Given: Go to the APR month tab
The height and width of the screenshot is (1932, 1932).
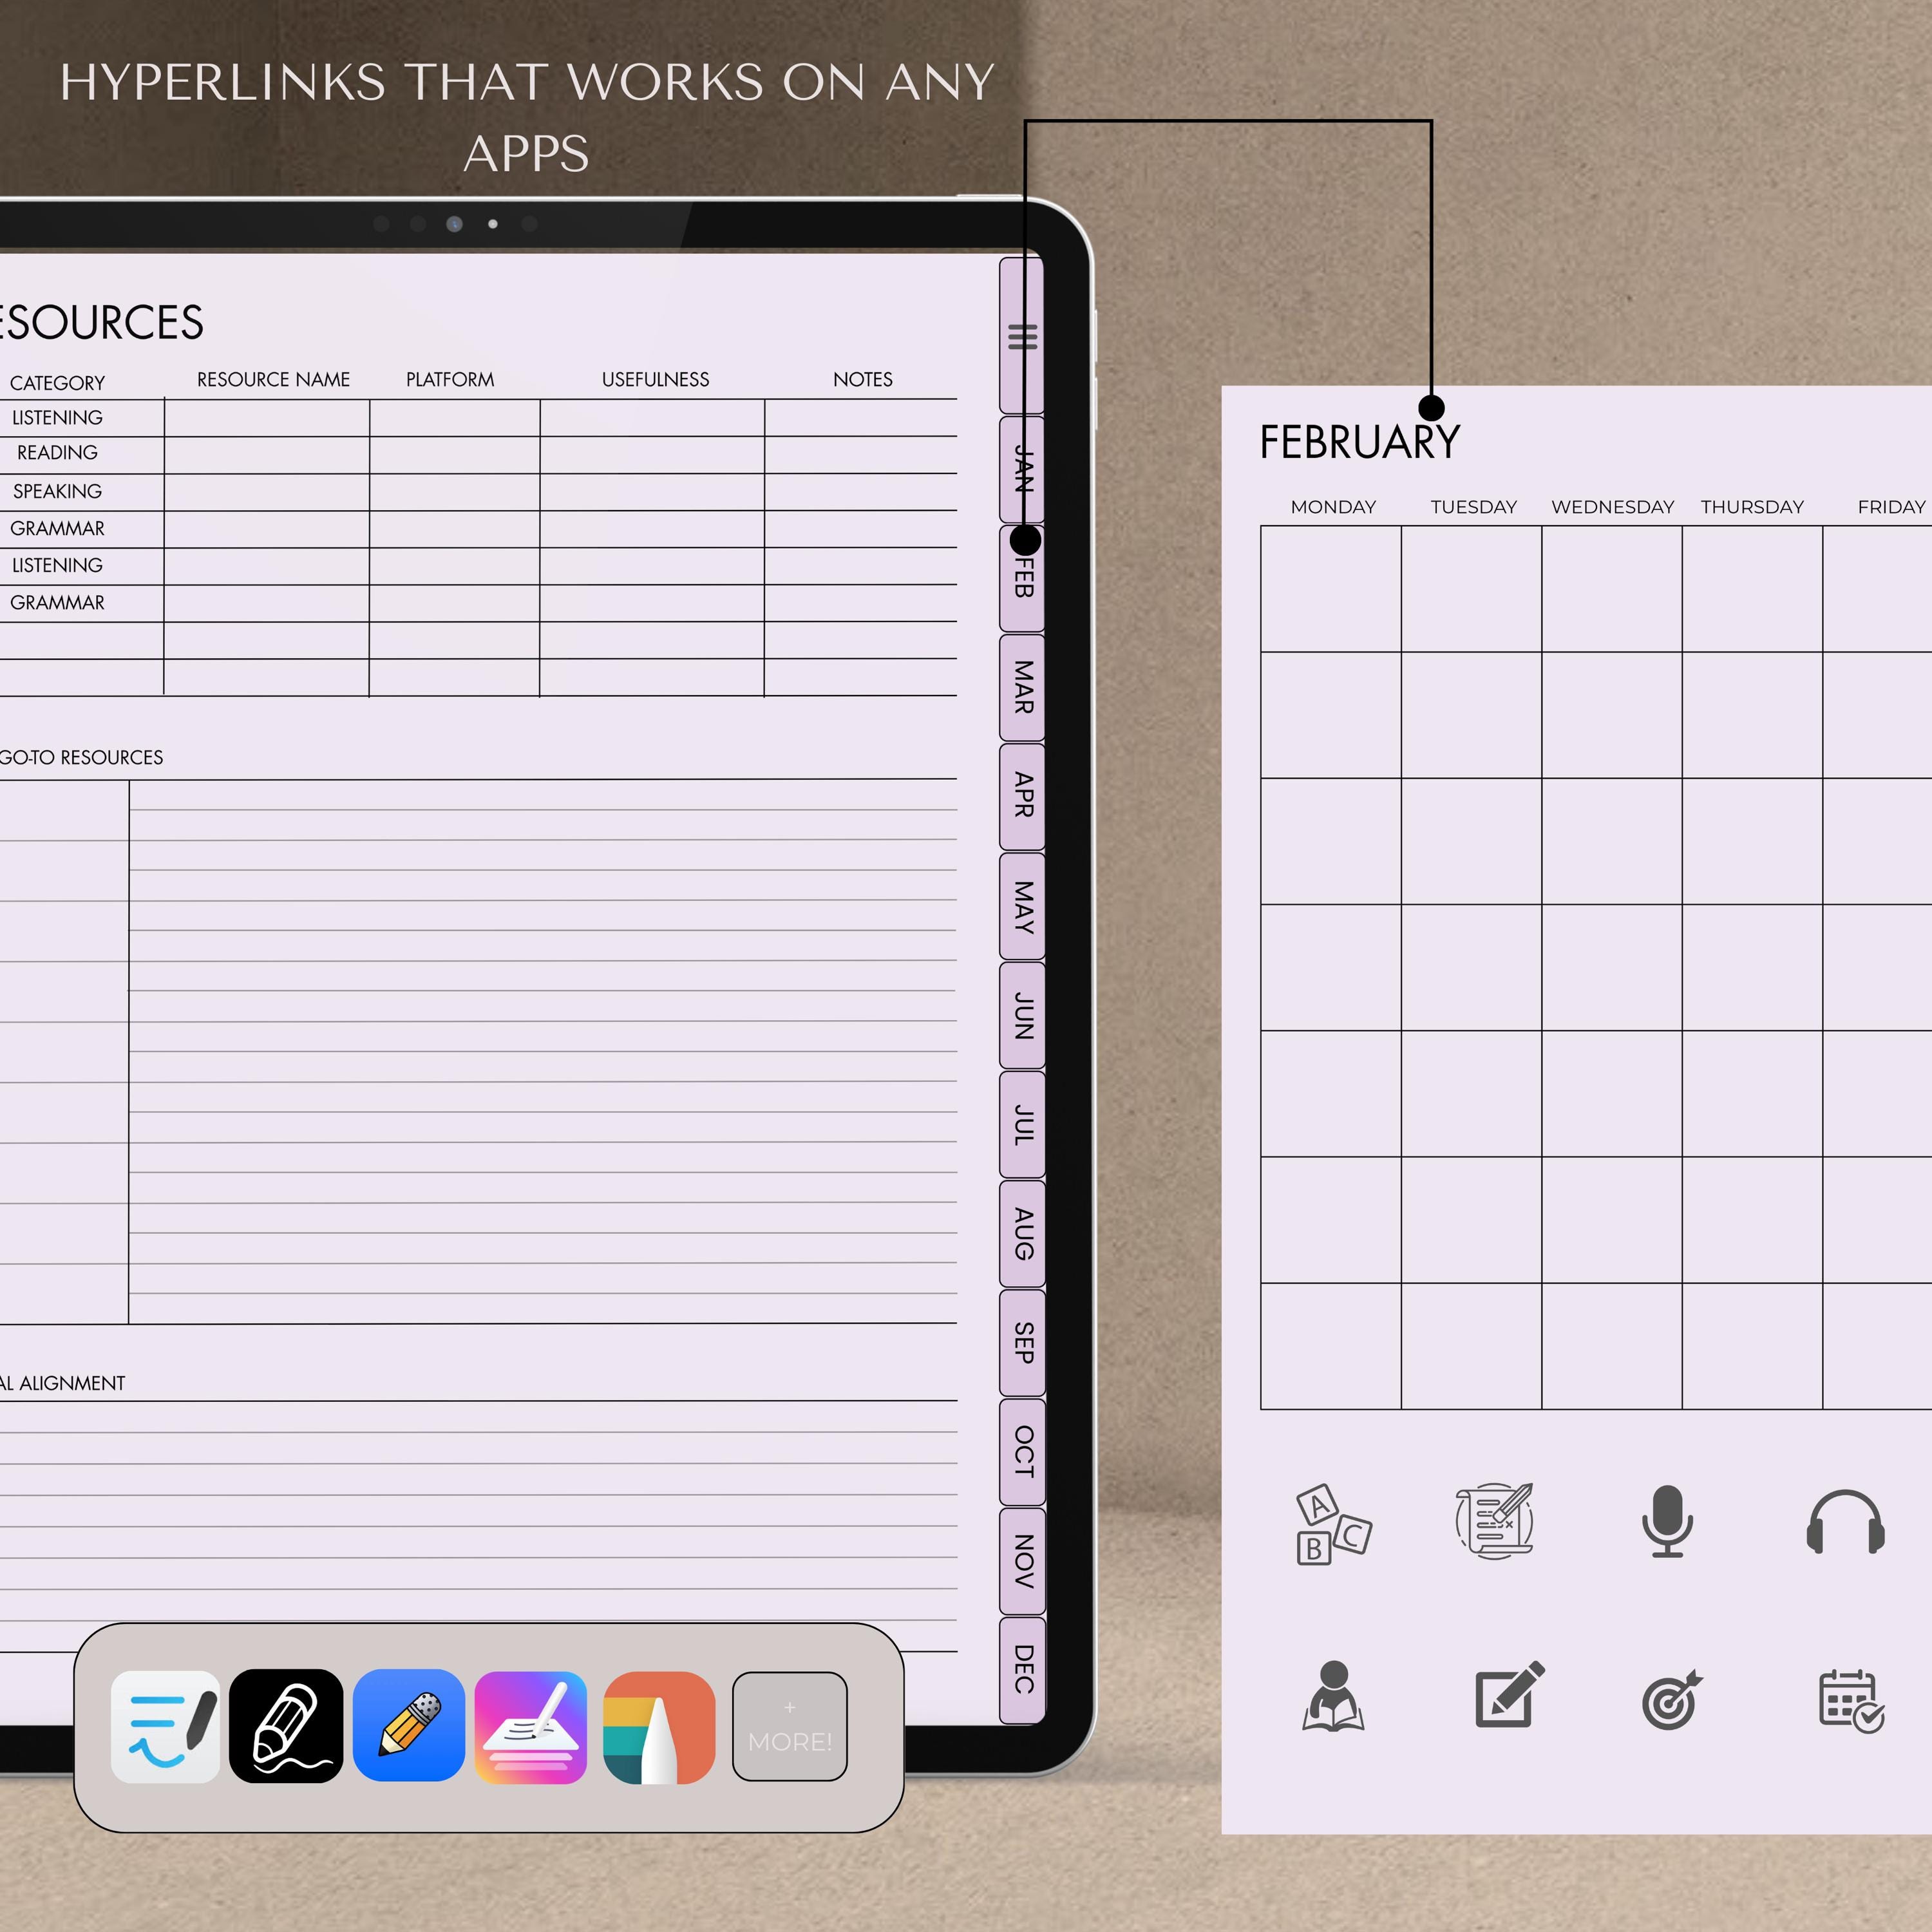Looking at the screenshot, I should coord(1022,796).
